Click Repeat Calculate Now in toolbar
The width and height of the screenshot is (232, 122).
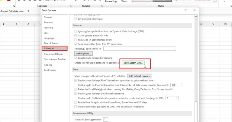click(12, 11)
